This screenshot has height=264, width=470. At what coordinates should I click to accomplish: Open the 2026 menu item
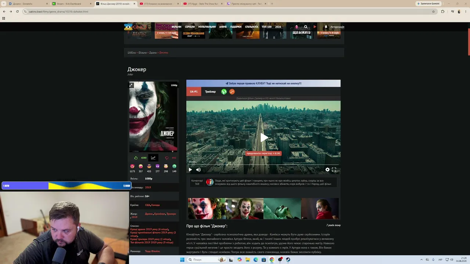pyautogui.click(x=278, y=27)
